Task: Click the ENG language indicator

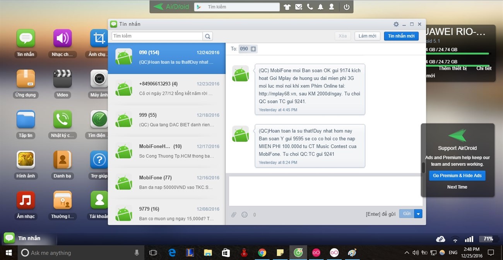Action: [453, 253]
